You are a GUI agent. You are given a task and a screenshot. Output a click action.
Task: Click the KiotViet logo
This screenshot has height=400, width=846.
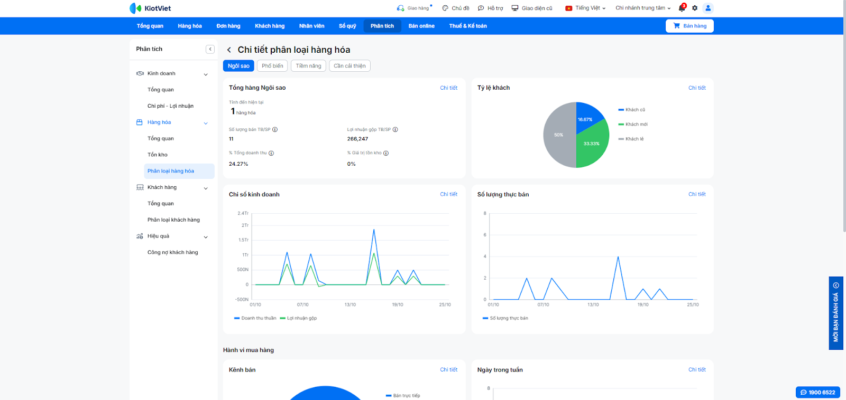pyautogui.click(x=150, y=8)
